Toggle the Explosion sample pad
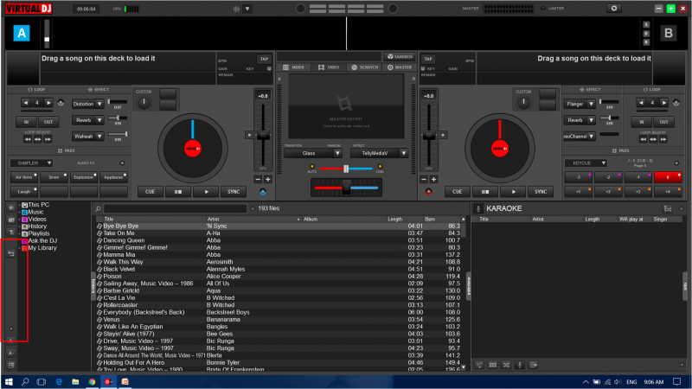 (x=83, y=177)
